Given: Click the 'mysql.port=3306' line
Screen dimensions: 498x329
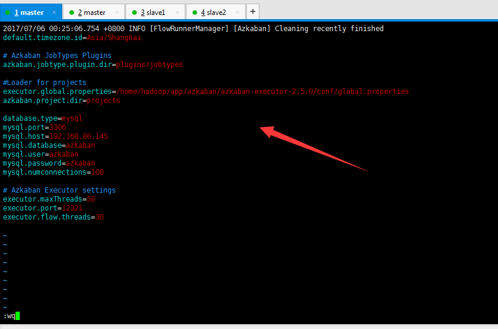Looking at the screenshot, I should [x=34, y=127].
